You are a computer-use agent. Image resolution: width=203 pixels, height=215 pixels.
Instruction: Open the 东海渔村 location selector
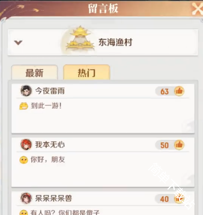[x=103, y=42]
